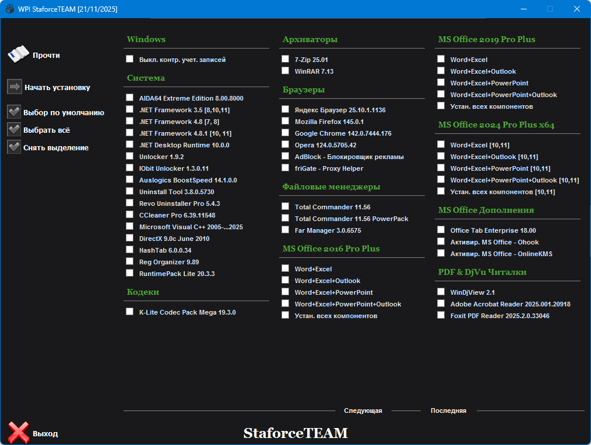Check the AIDA64 Extreme Edition 8.00.8000 box
Viewport: 591px width, 445px height.
[x=130, y=98]
